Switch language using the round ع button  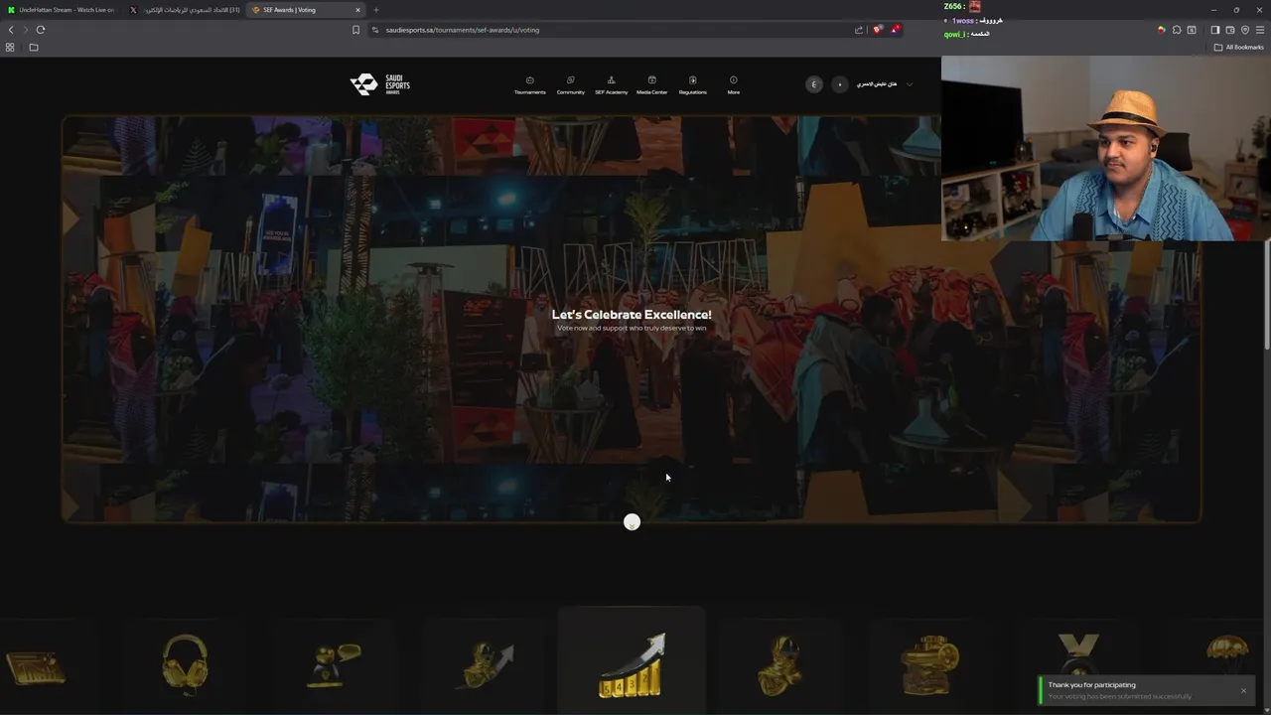[x=814, y=84]
